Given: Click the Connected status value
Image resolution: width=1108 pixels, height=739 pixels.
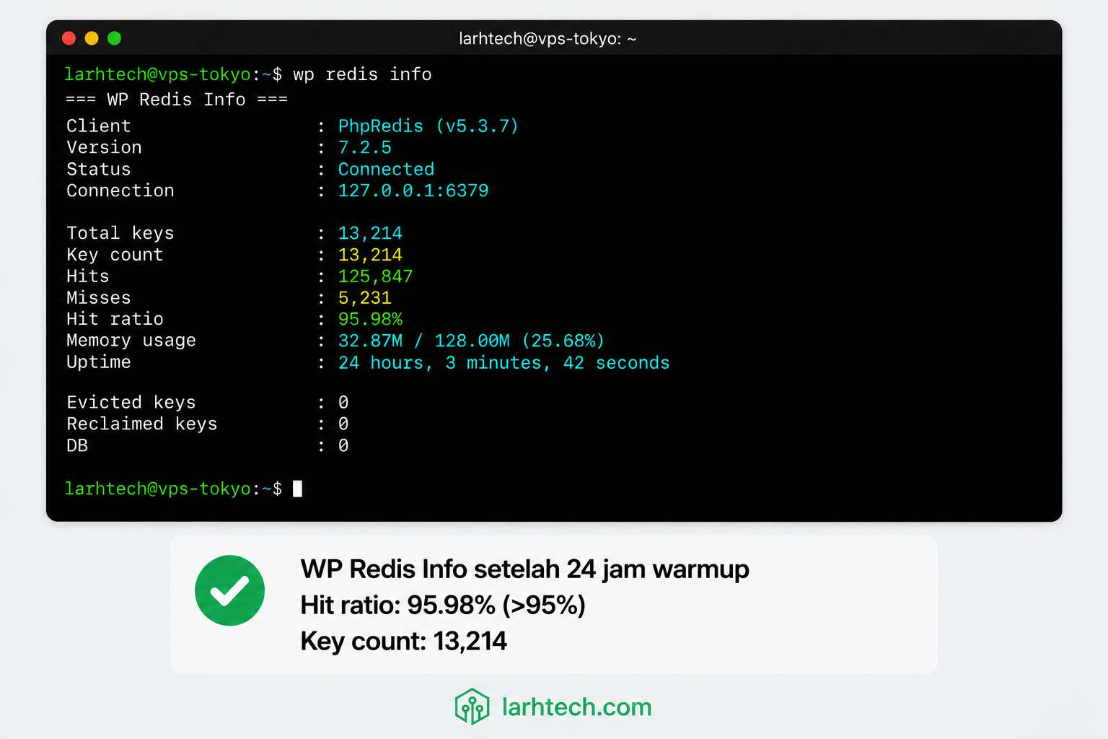Looking at the screenshot, I should pyautogui.click(x=386, y=169).
